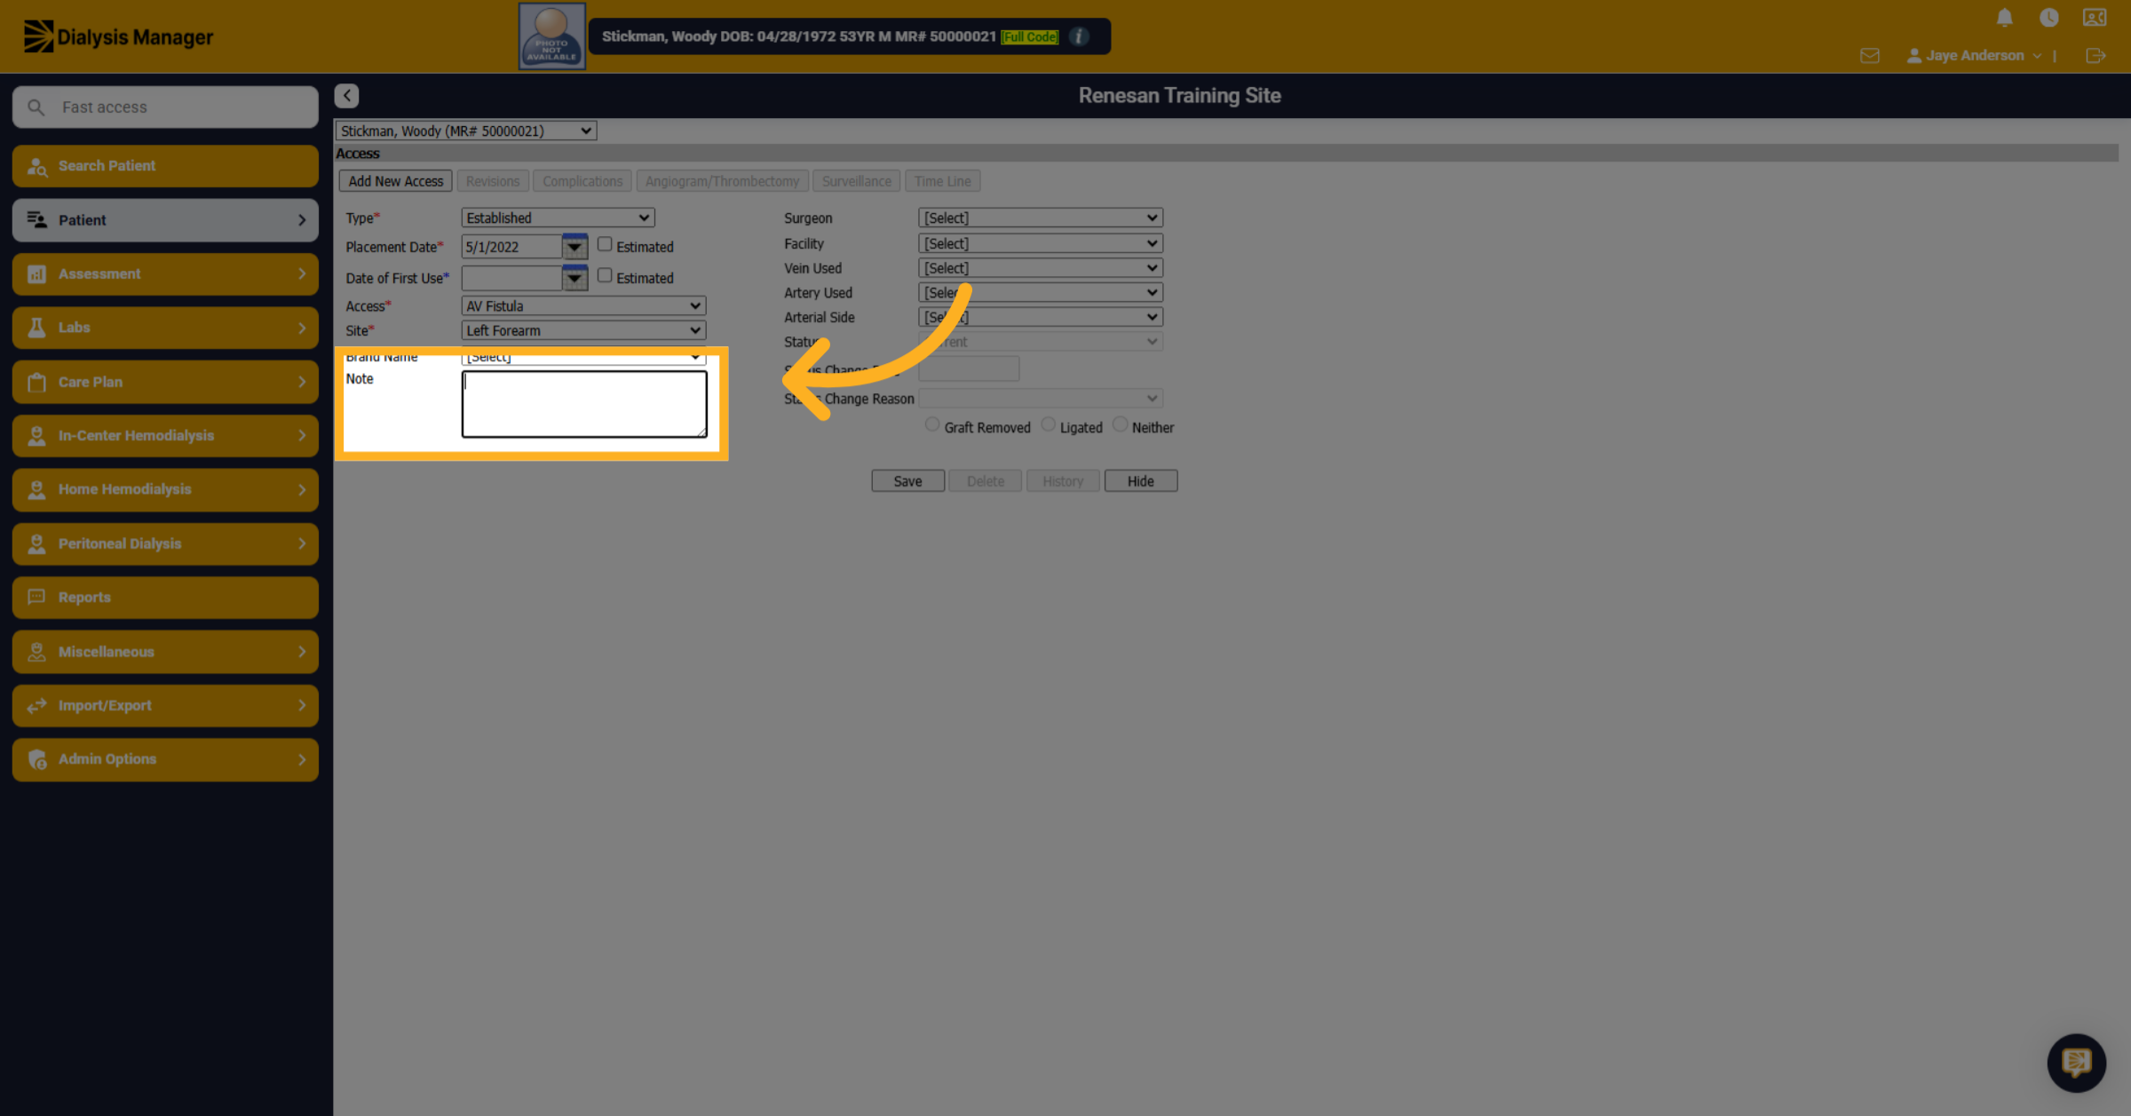
Task: Open the mail envelope icon
Action: [1869, 56]
